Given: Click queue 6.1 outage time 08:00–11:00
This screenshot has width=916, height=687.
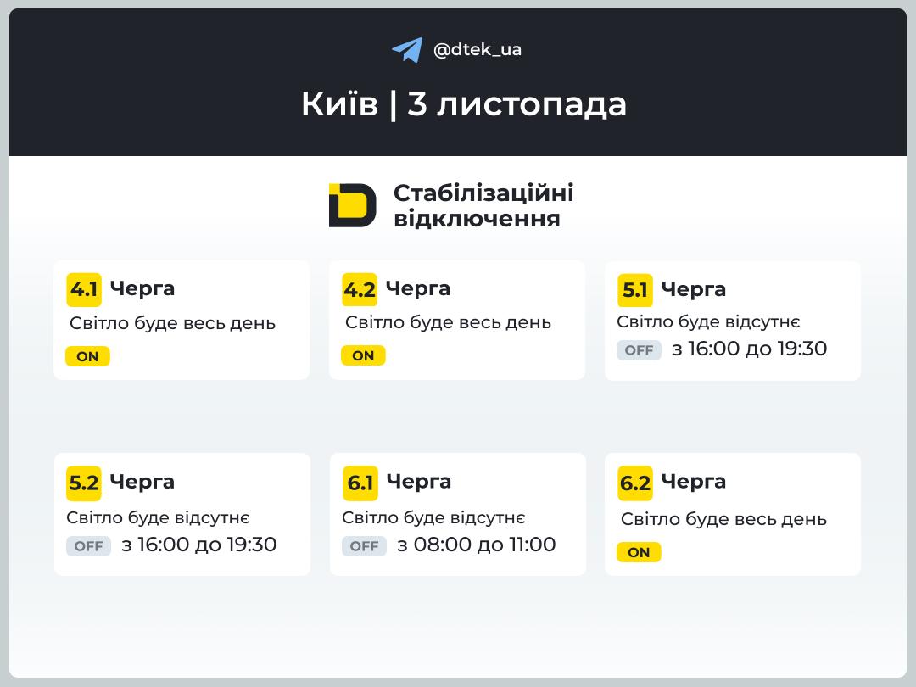Looking at the screenshot, I should click(x=477, y=545).
